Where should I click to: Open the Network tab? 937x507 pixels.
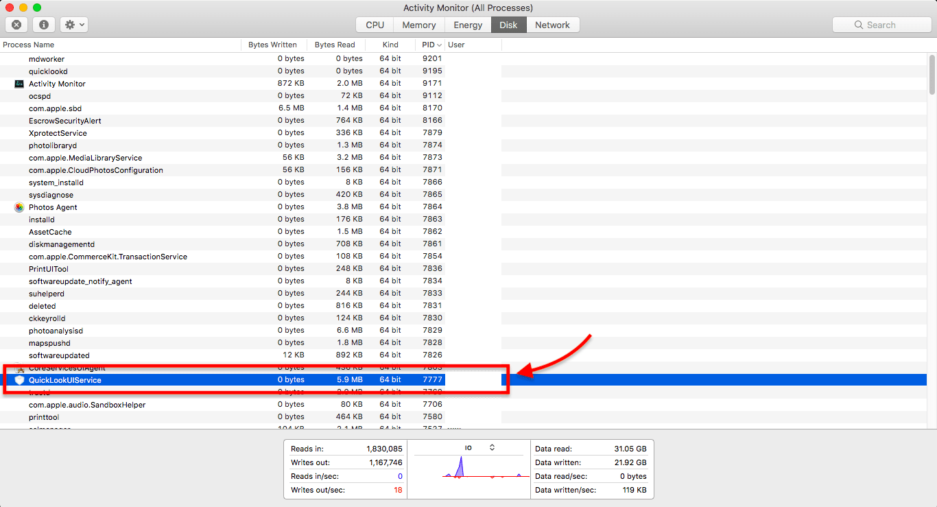point(552,25)
